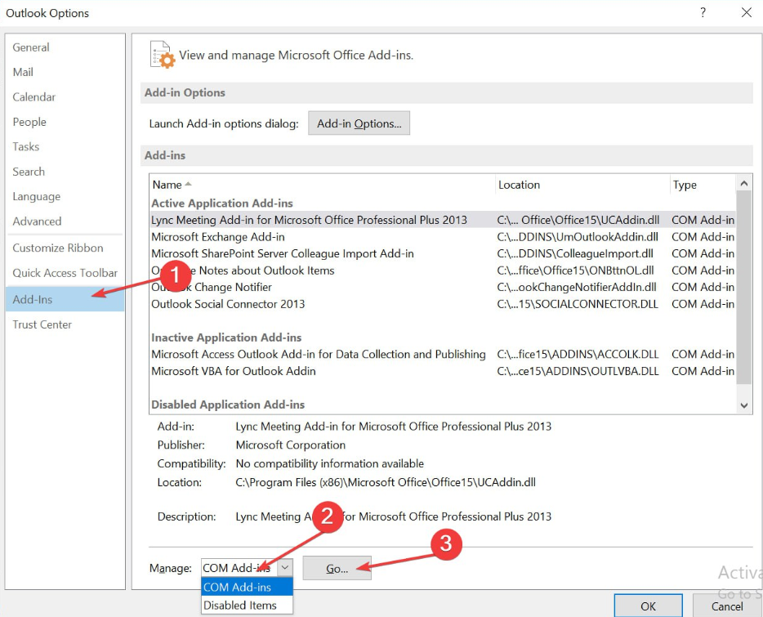Select the Mail category
763x617 pixels.
23,72
